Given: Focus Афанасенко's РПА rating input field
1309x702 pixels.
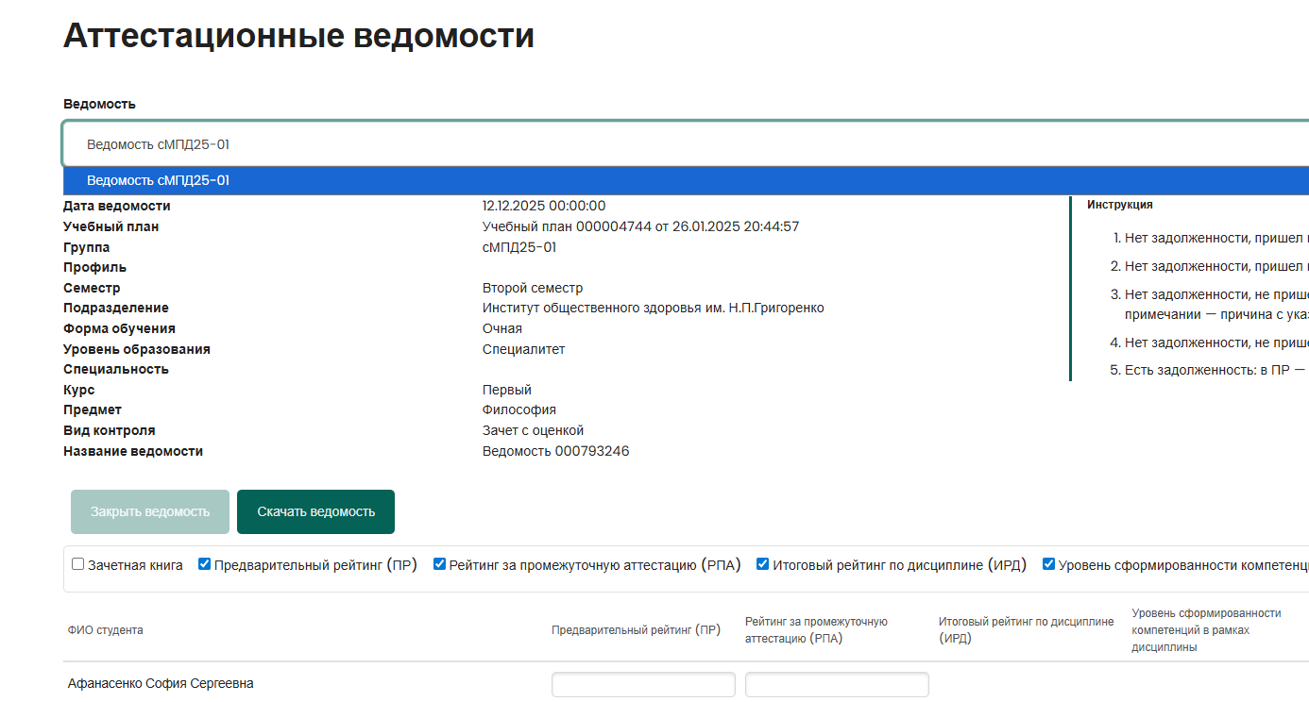Looking at the screenshot, I should pos(837,684).
